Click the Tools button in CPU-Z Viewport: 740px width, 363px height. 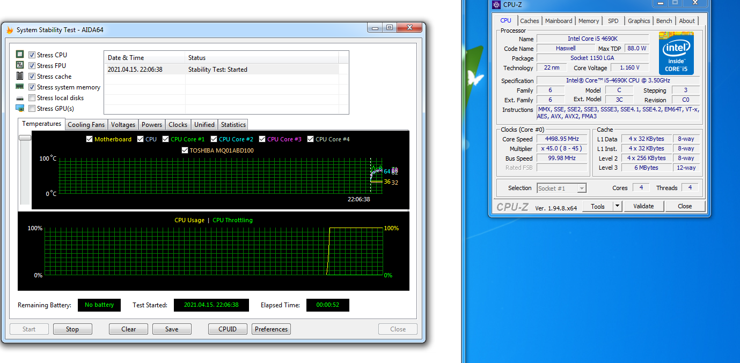tap(598, 206)
